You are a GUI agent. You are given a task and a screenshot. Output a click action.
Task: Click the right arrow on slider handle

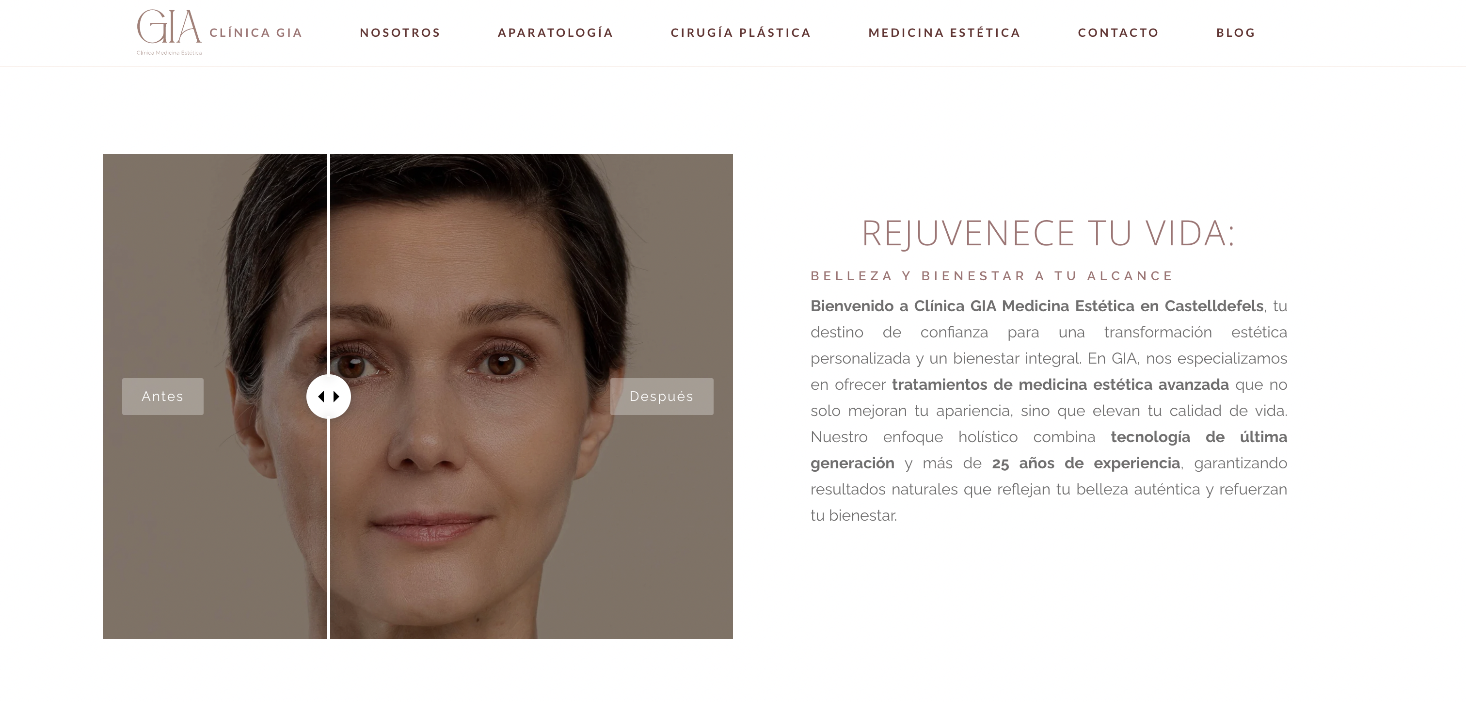point(336,396)
